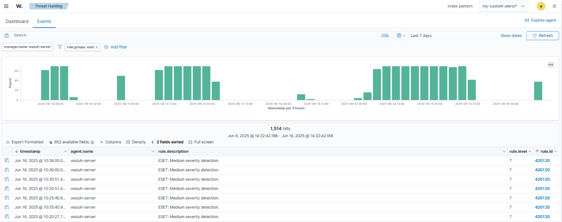
Task: Click the filter funnel icon
Action: point(60,47)
